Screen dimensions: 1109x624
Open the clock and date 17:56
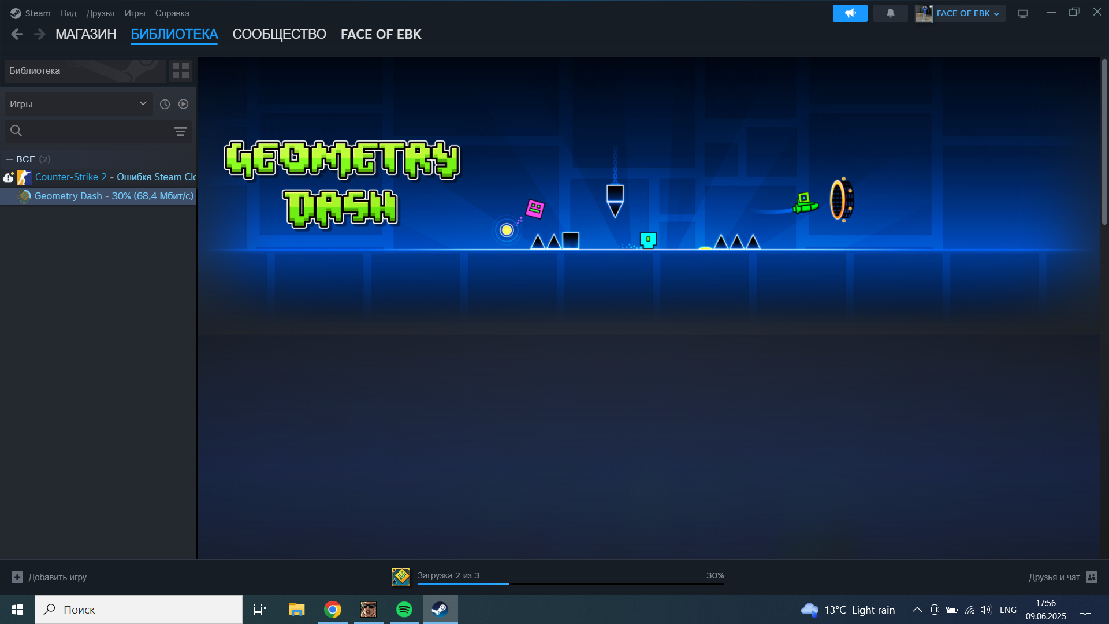[x=1045, y=610]
